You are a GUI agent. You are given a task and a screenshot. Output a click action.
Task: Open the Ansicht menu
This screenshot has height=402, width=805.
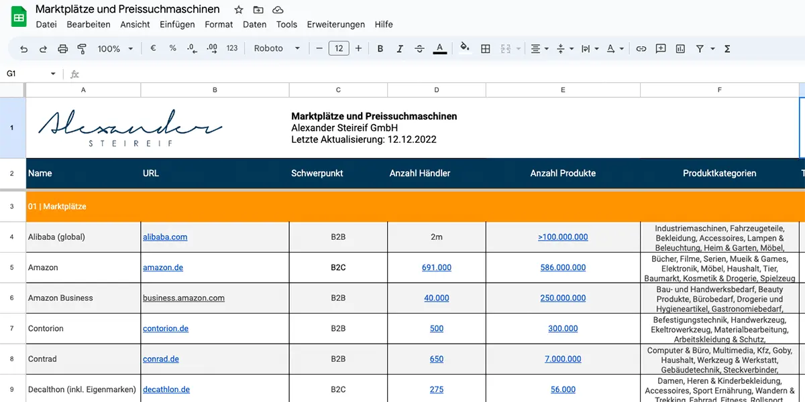[136, 24]
